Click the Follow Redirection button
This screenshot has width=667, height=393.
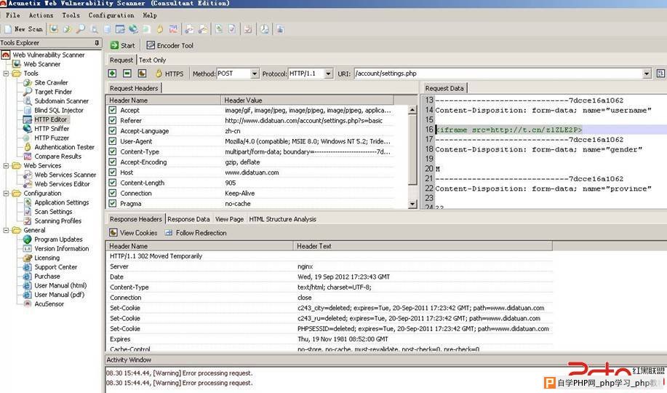196,233
